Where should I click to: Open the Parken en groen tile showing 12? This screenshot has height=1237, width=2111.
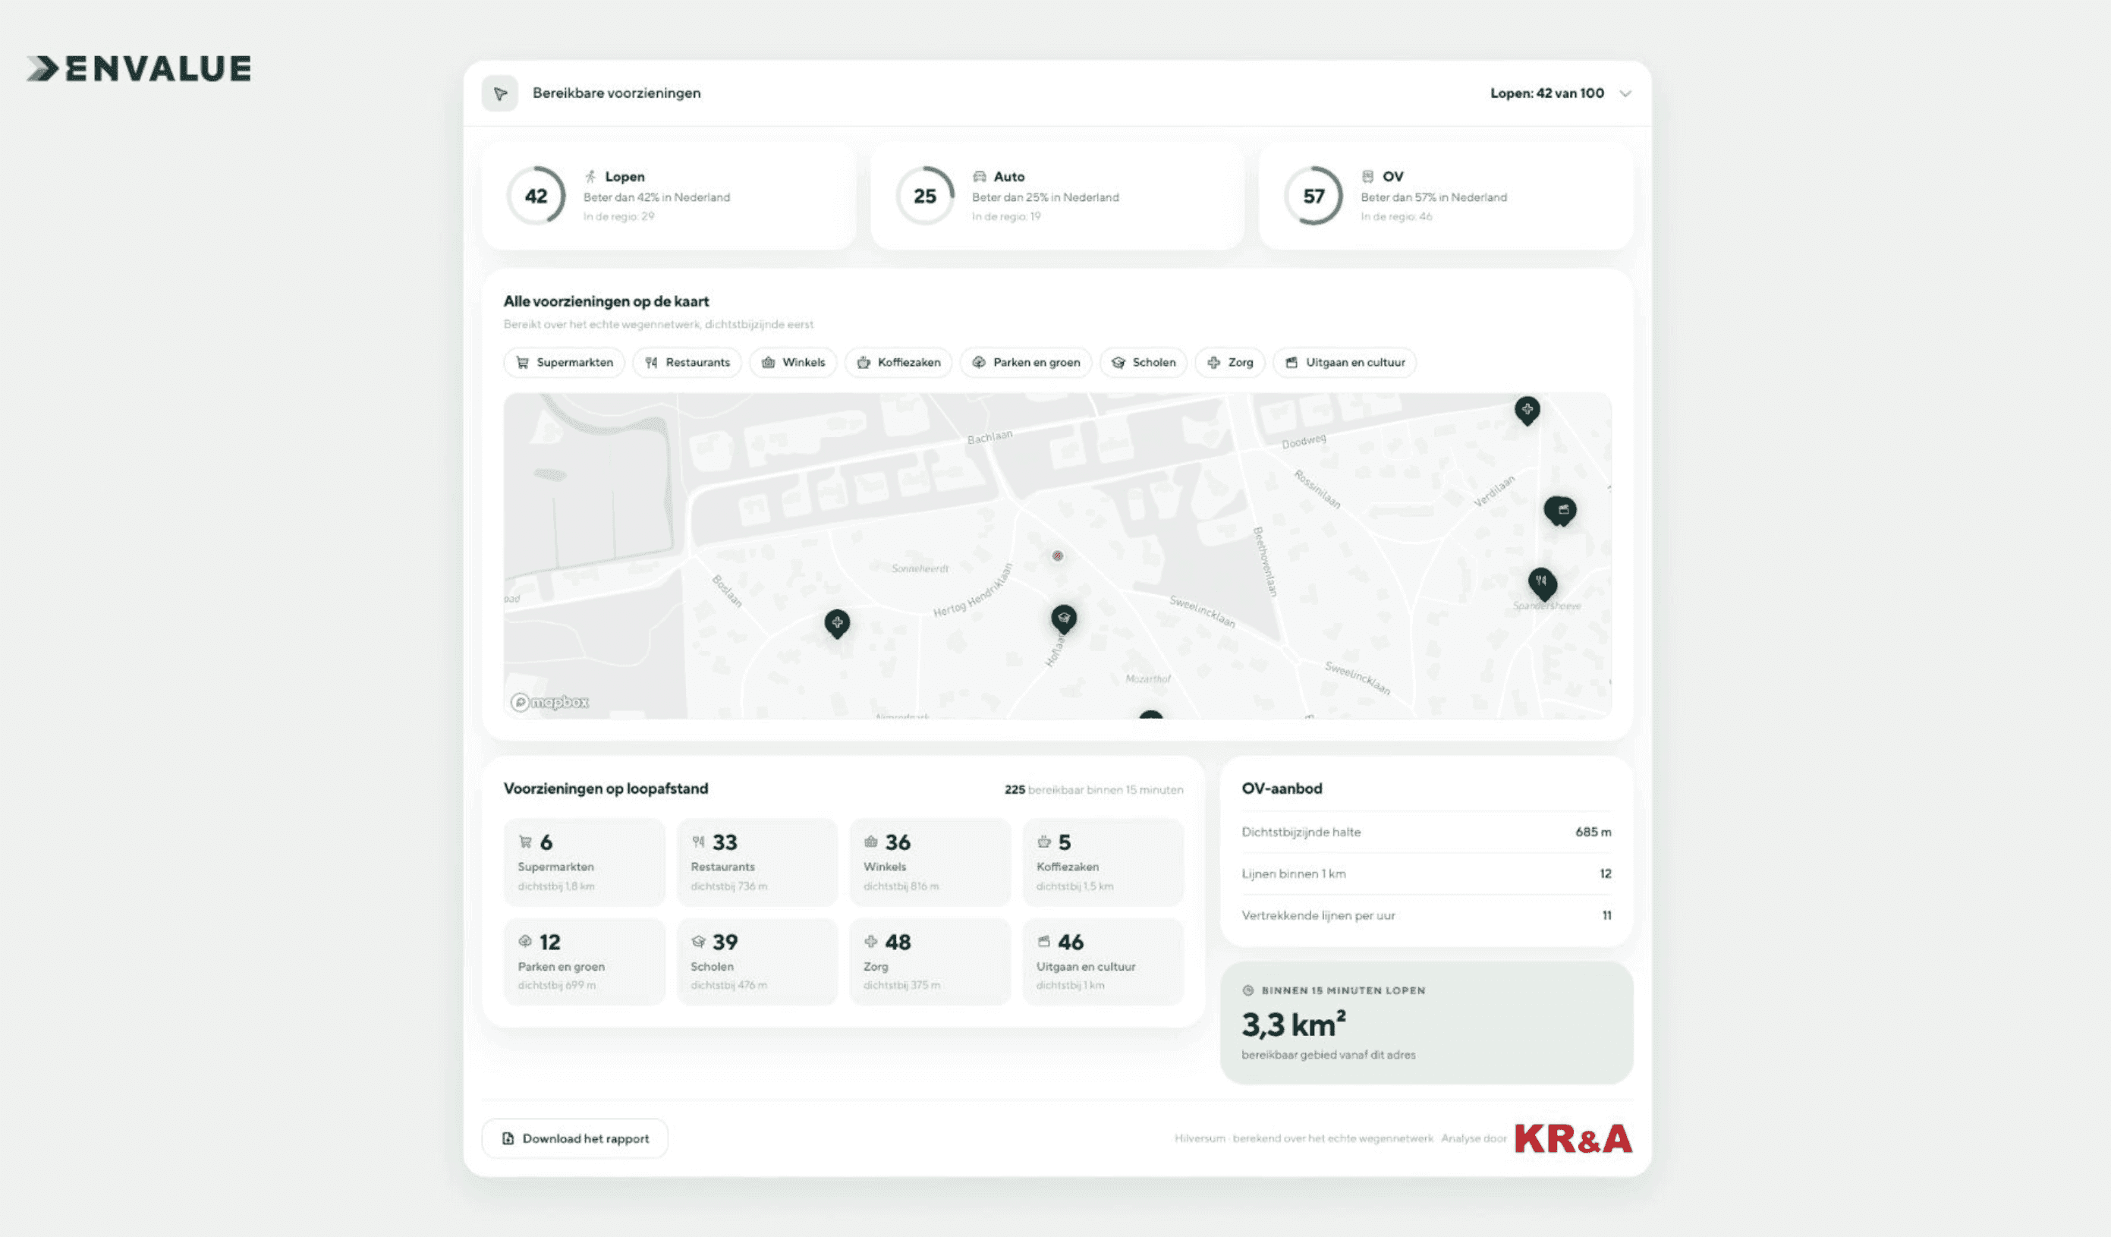pos(584,962)
